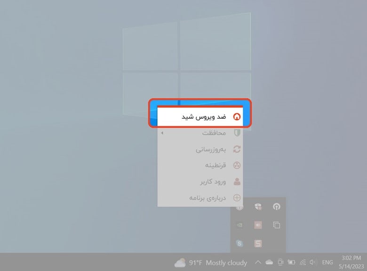Open the ضد ویروس شید main window
This screenshot has width=367, height=271.
(x=200, y=116)
